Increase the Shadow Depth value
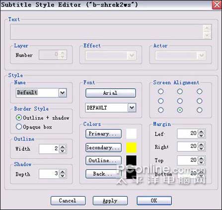 coord(63,172)
